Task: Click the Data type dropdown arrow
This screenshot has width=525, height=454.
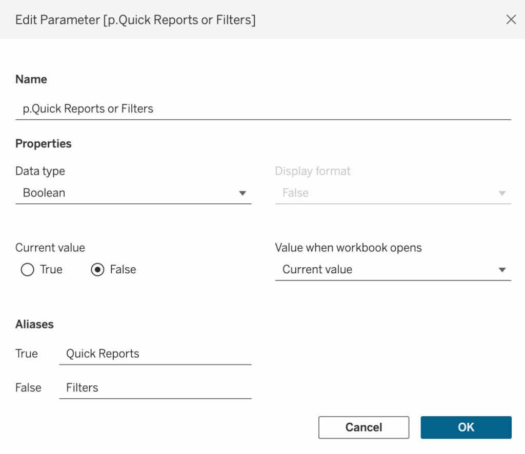Action: pos(243,193)
